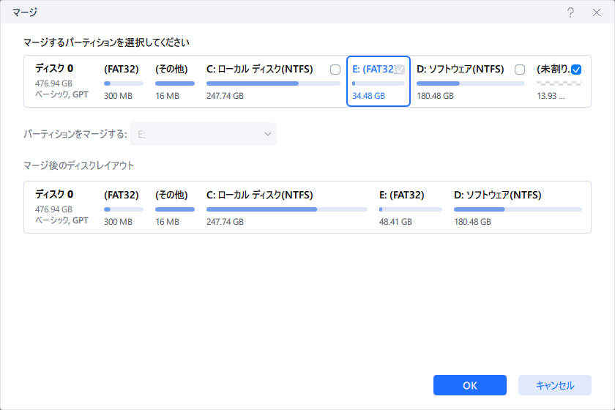This screenshot has height=410, width=615.
Task: Close the マージ dialog window
Action: (597, 12)
